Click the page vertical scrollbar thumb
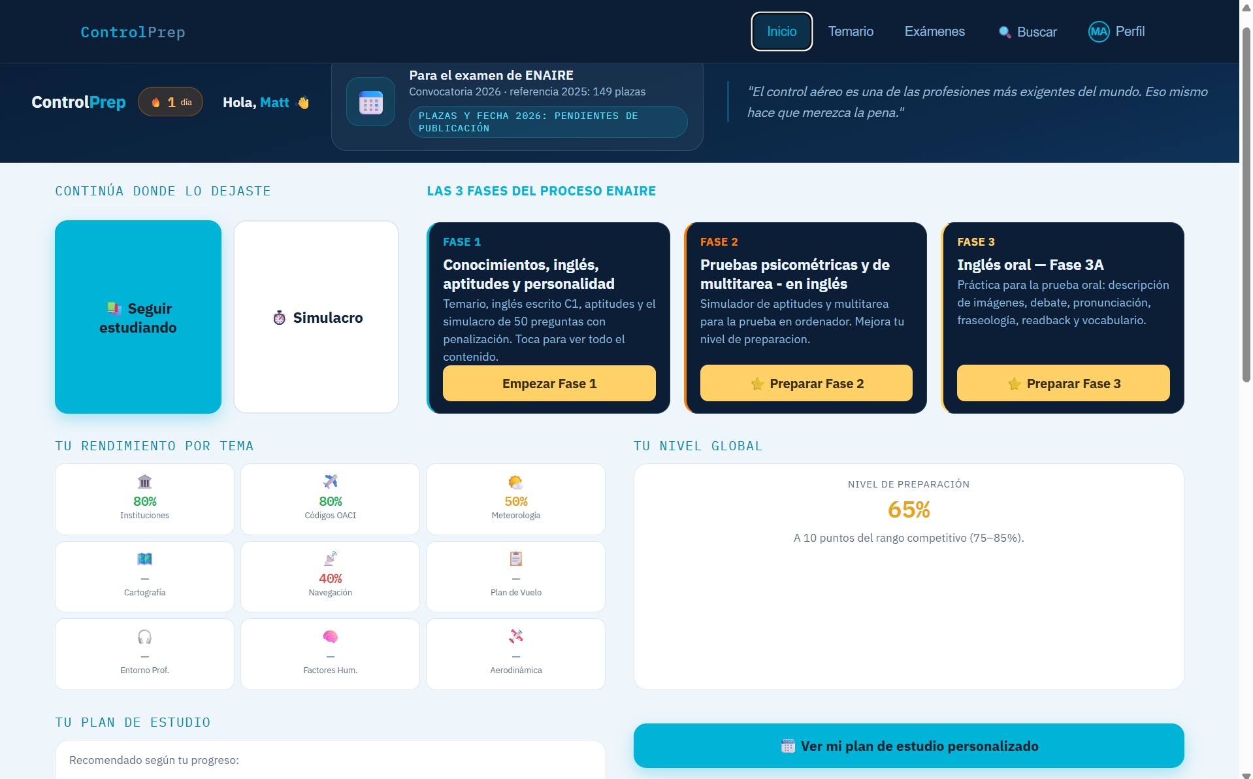Image resolution: width=1253 pixels, height=779 pixels. (1246, 204)
